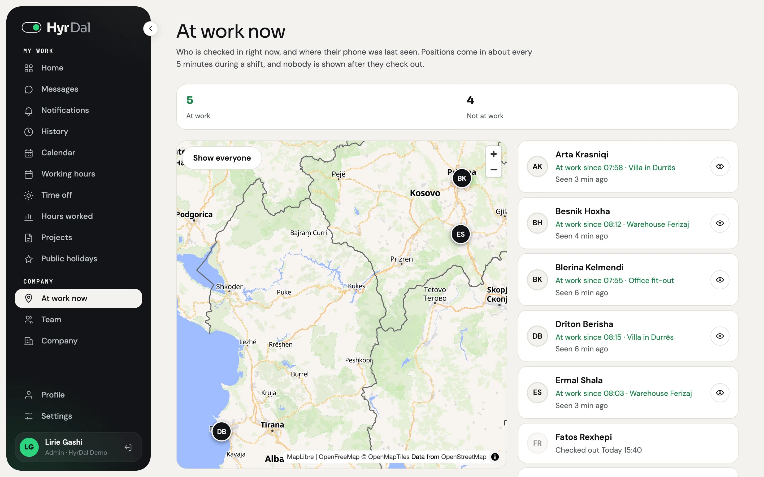Click the Lirie Gashi LG avatar
The image size is (764, 477).
click(x=29, y=447)
